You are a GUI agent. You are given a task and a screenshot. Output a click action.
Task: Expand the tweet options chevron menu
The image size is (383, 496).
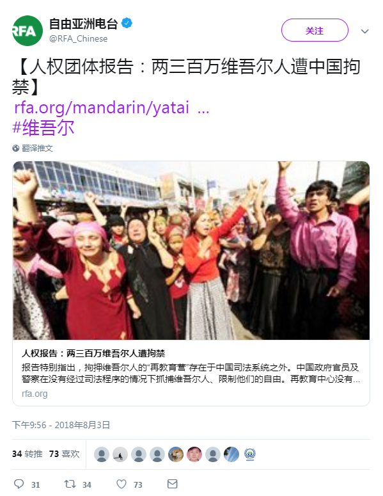point(365,31)
